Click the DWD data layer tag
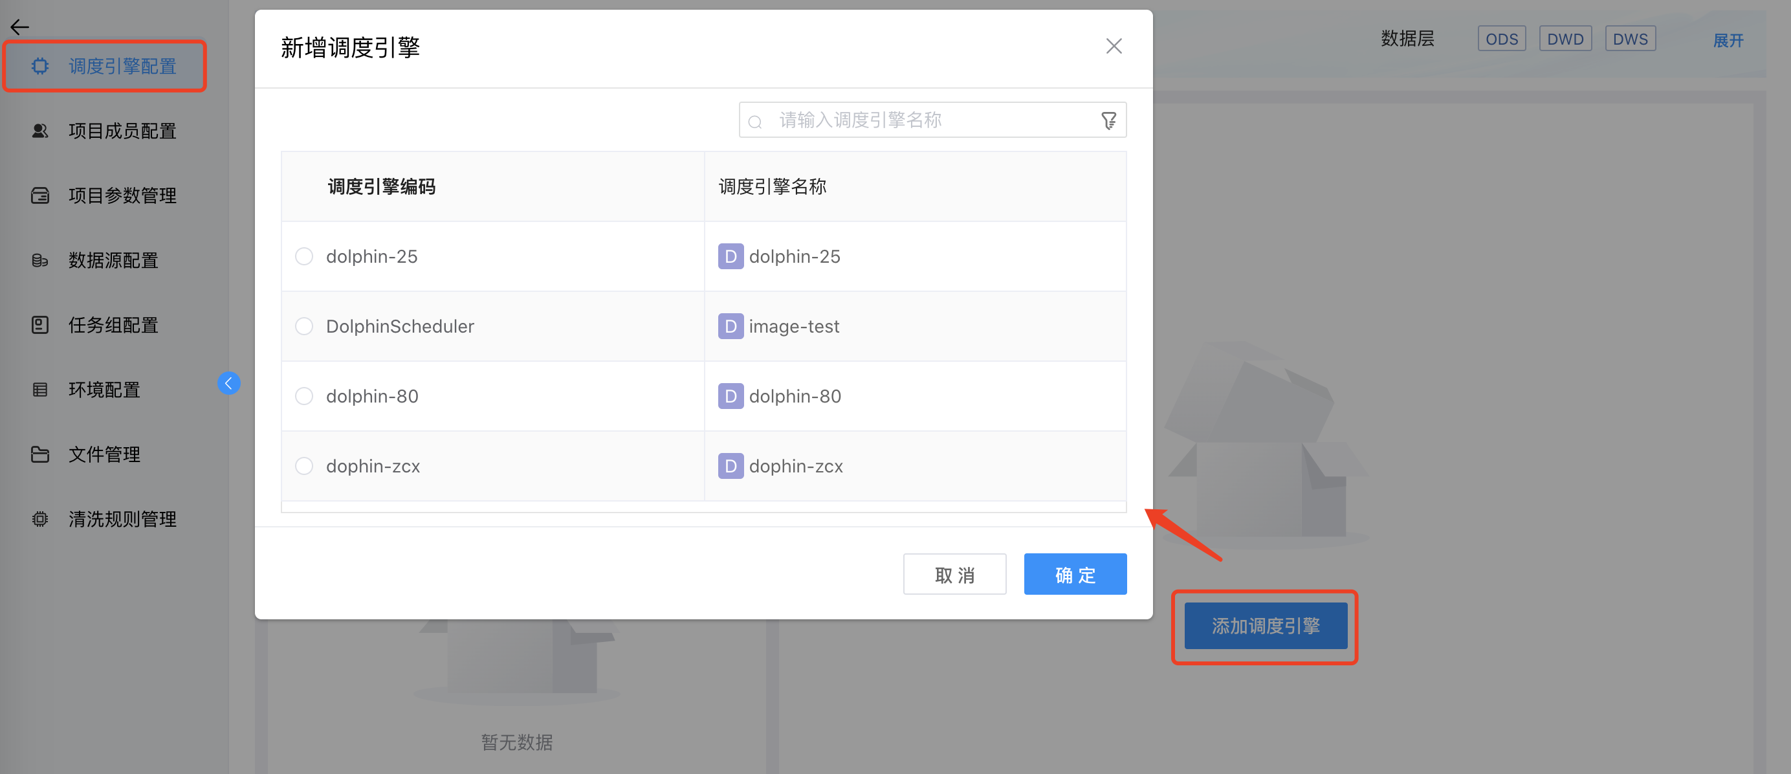Image resolution: width=1791 pixels, height=774 pixels. coord(1565,39)
